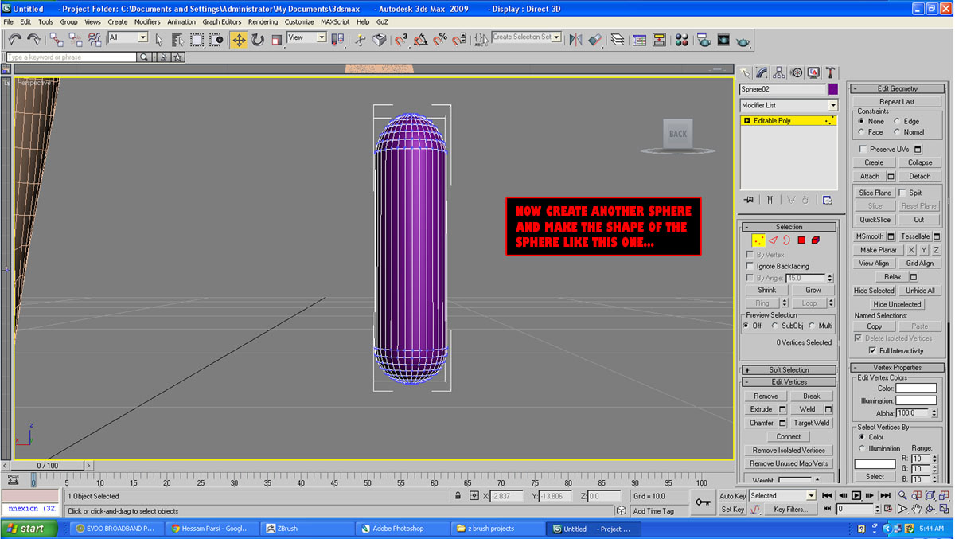
Task: Open the Hierarchy command panel tab
Action: point(779,72)
